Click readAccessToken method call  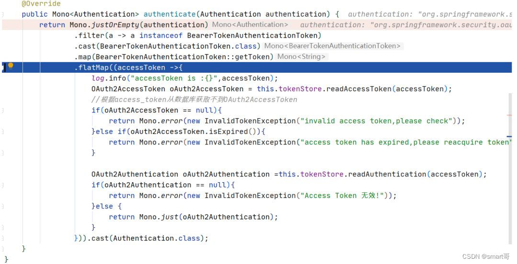(x=359, y=88)
